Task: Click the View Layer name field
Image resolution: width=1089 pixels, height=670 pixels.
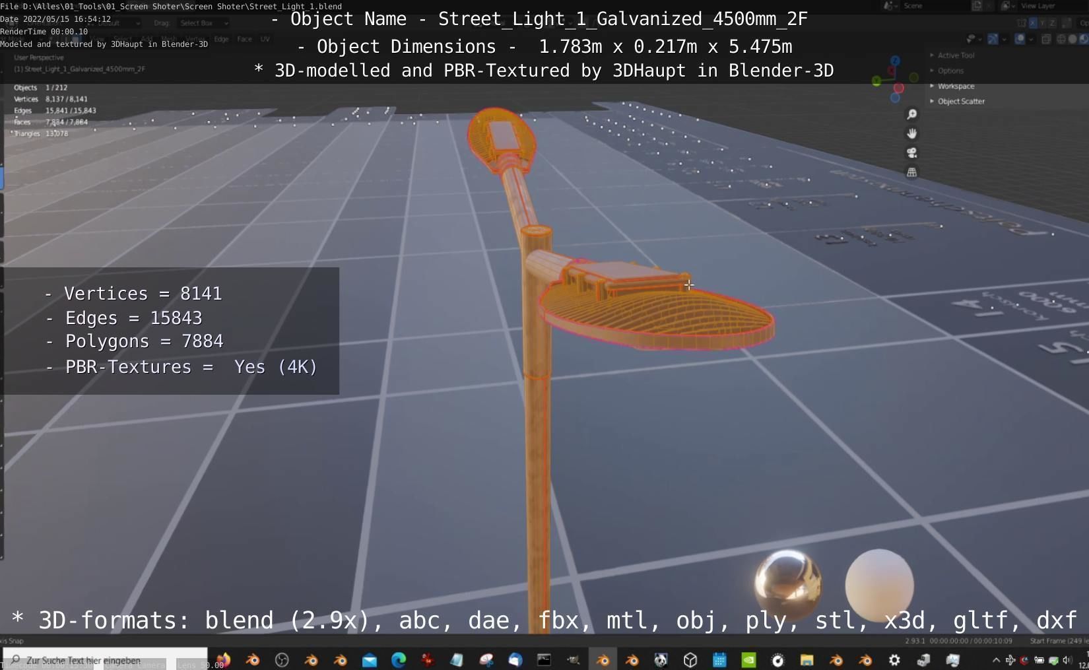Action: (x=1053, y=6)
